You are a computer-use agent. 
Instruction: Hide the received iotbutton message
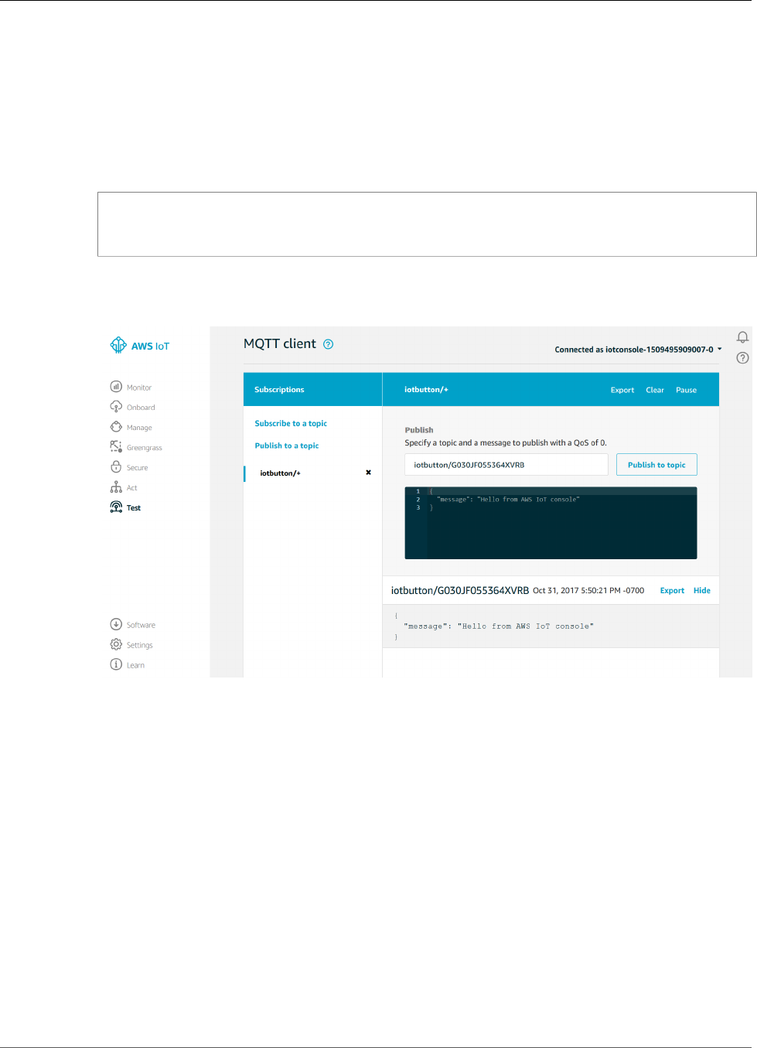702,591
